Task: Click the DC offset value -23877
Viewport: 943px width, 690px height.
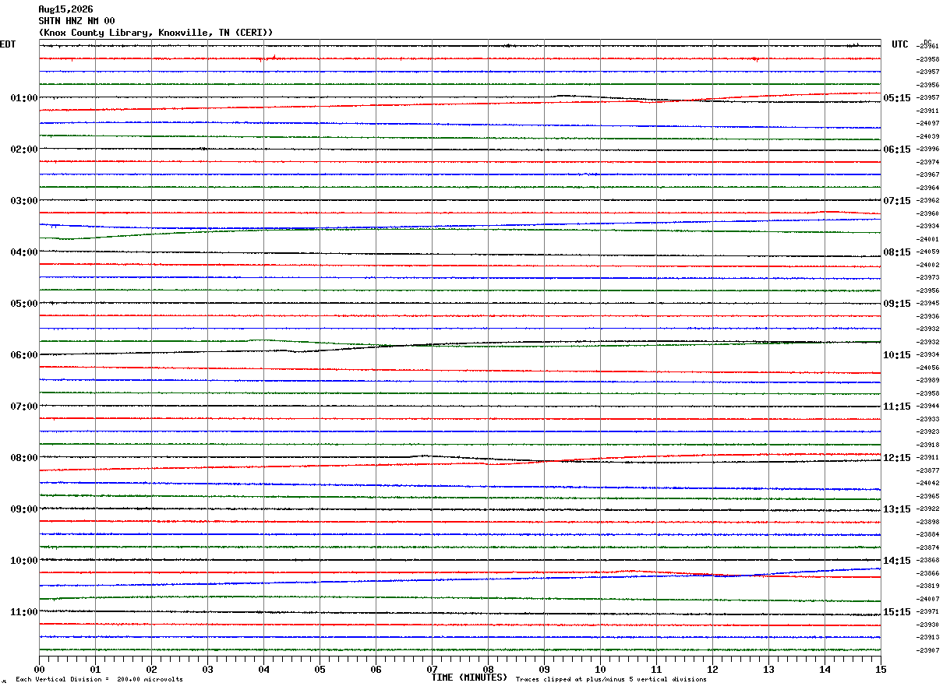Action: 928,470
